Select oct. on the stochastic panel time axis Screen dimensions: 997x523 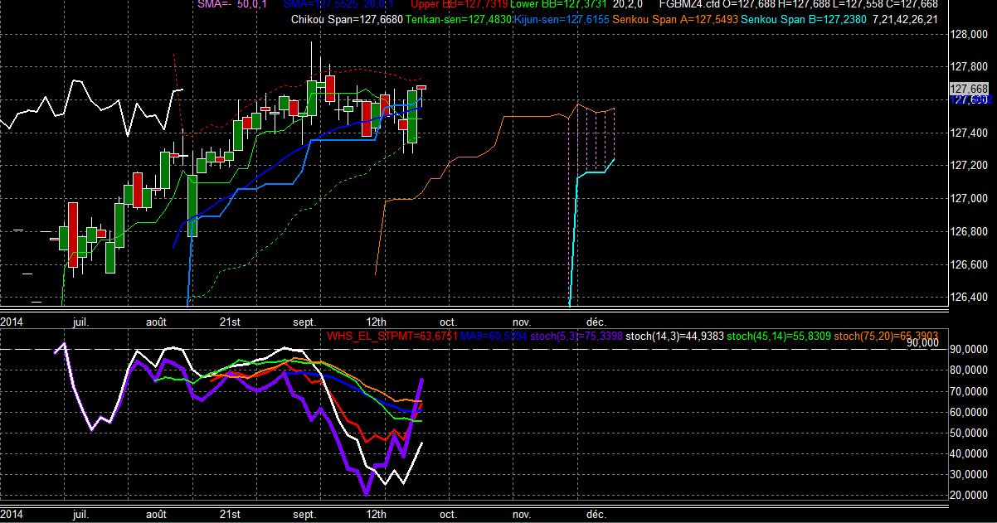click(x=448, y=514)
